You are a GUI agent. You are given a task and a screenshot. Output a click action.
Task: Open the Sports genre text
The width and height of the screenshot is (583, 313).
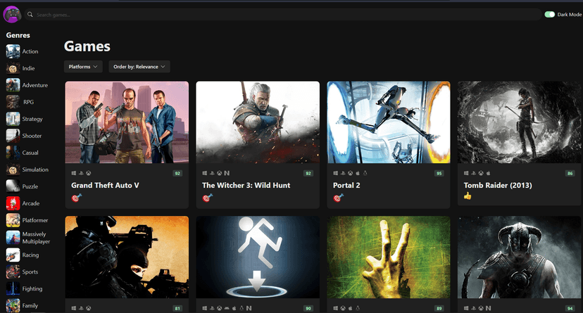tap(30, 272)
